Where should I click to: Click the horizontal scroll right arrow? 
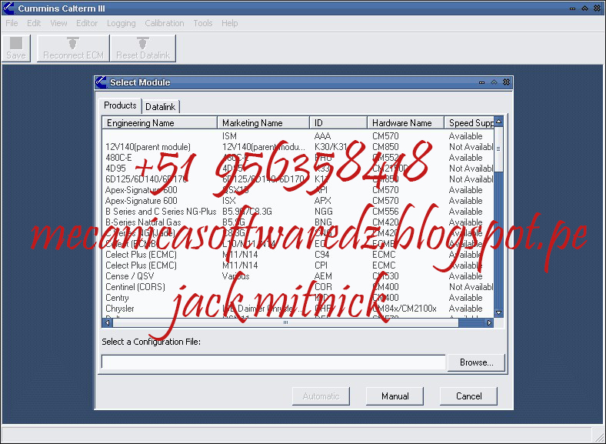tap(489, 322)
